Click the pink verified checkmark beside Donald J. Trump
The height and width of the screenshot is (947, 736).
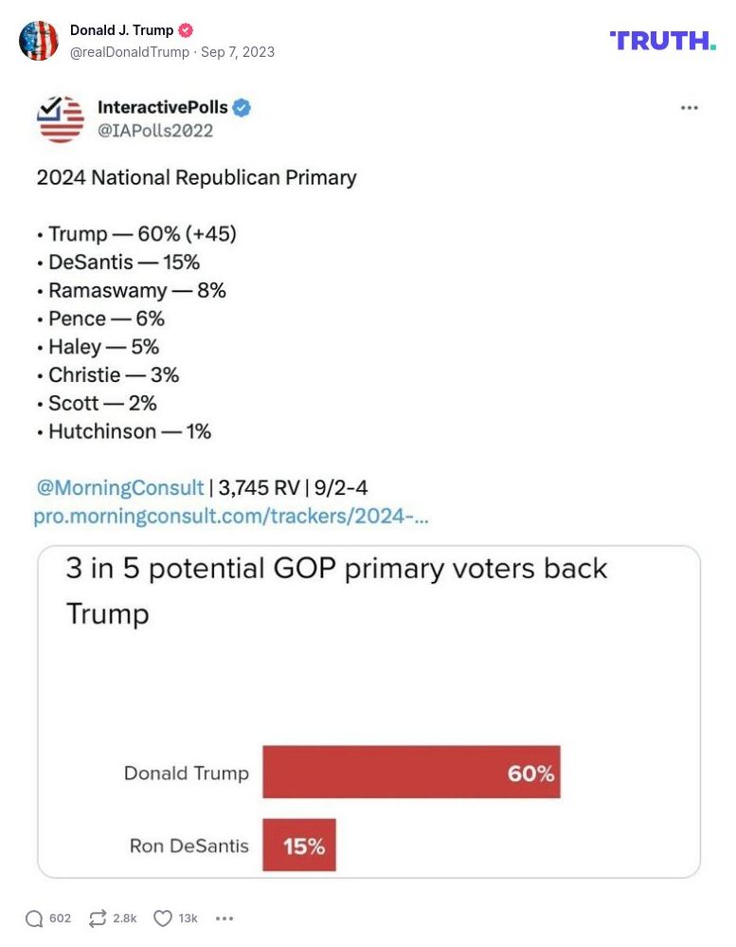pos(187,29)
